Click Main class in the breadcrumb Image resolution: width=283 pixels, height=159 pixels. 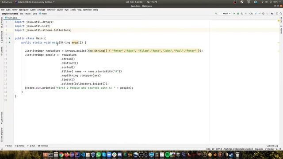[43, 14]
